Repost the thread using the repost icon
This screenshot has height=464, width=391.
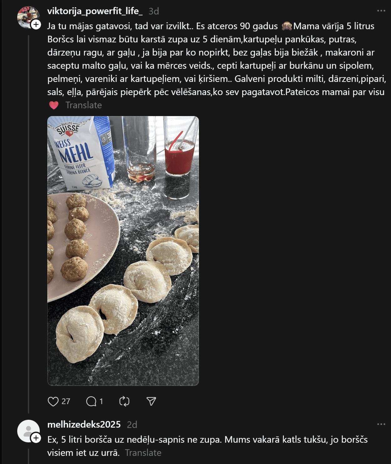pos(124,401)
